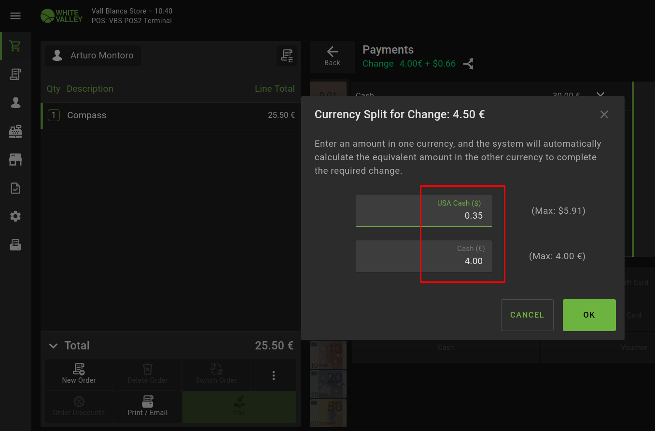This screenshot has height=431, width=655.
Task: Click the Compass line total 25.50 €
Action: tap(281, 115)
